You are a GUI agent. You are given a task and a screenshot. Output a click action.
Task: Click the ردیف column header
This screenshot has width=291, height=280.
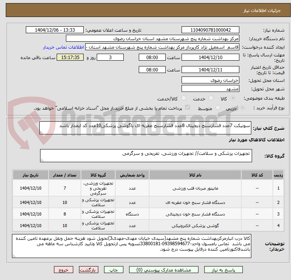(278, 175)
